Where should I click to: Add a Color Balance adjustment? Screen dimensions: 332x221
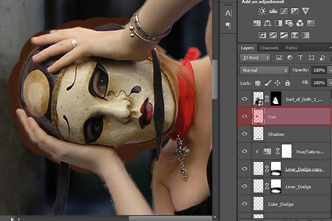coord(268,23)
